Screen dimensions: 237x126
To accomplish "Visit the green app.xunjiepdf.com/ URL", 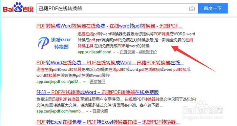I will point(94,52).
